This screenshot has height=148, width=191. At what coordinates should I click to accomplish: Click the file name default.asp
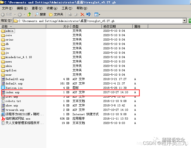tap(14, 83)
